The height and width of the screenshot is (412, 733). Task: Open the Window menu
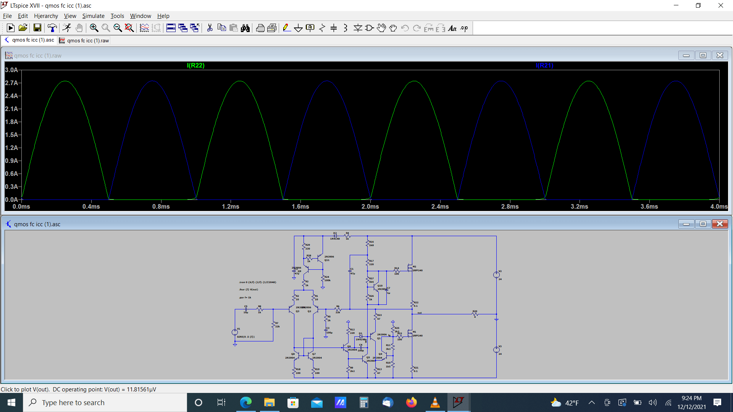point(140,16)
